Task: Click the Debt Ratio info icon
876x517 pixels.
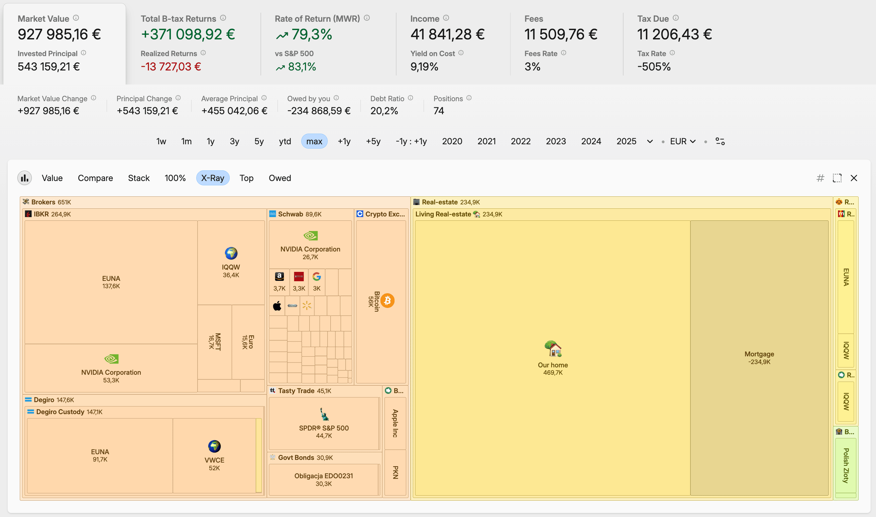Action: pos(411,98)
